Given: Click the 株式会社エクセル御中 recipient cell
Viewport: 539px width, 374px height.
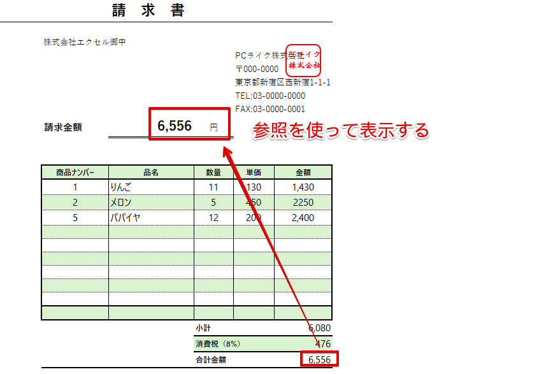Looking at the screenshot, I should [x=85, y=42].
